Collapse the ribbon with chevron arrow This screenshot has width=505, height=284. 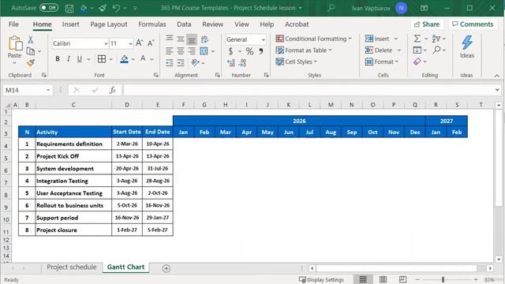[497, 76]
